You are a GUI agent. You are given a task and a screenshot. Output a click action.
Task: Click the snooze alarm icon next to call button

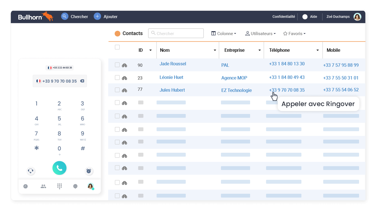click(x=88, y=171)
